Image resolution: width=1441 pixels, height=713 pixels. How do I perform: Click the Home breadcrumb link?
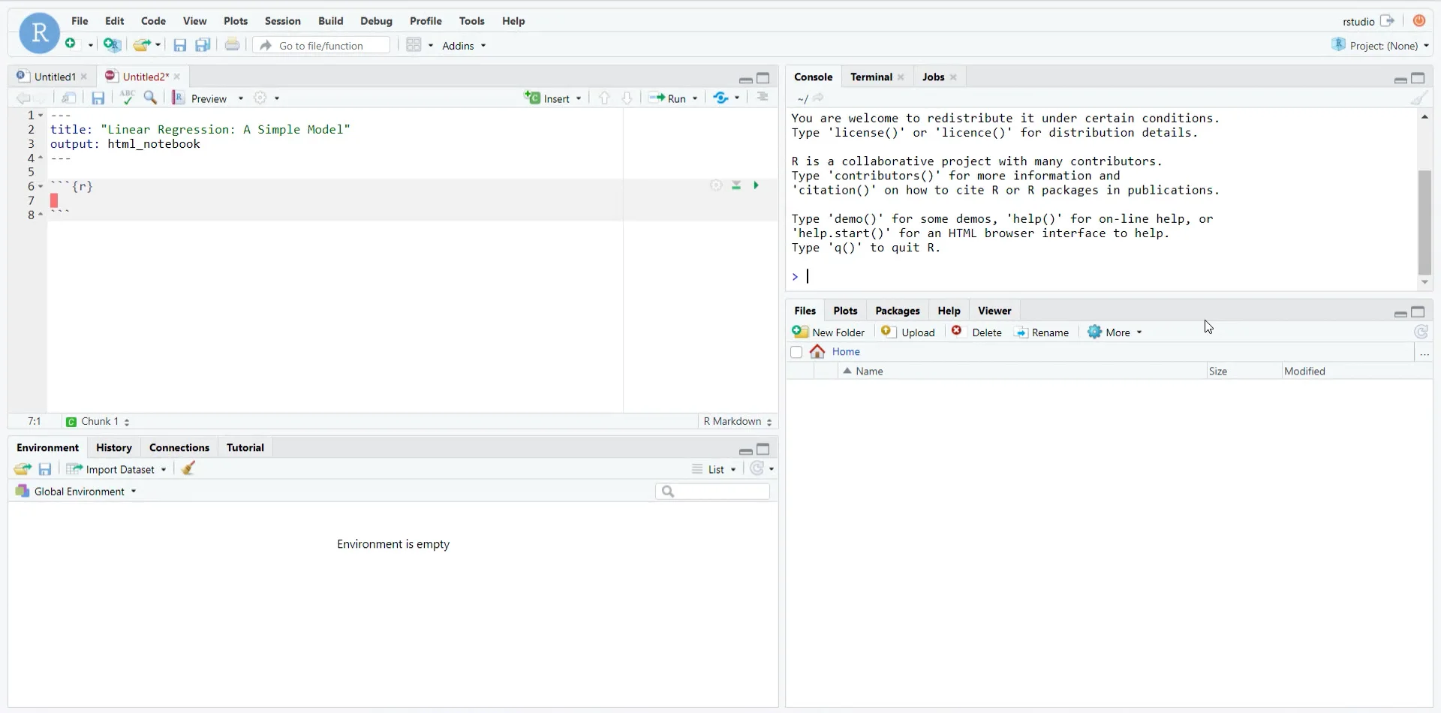tap(845, 351)
